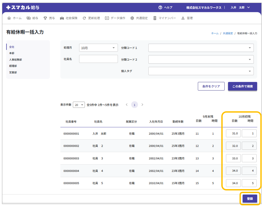Screen dimensions: 264x207
Task: Go to next page using right chevron
Action: coord(142,105)
